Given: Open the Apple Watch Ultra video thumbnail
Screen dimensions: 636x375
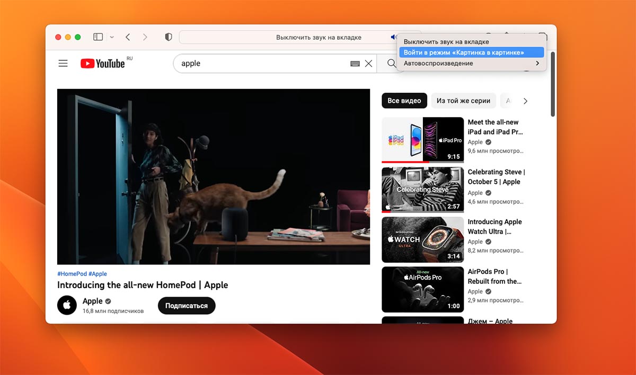Looking at the screenshot, I should (x=422, y=239).
